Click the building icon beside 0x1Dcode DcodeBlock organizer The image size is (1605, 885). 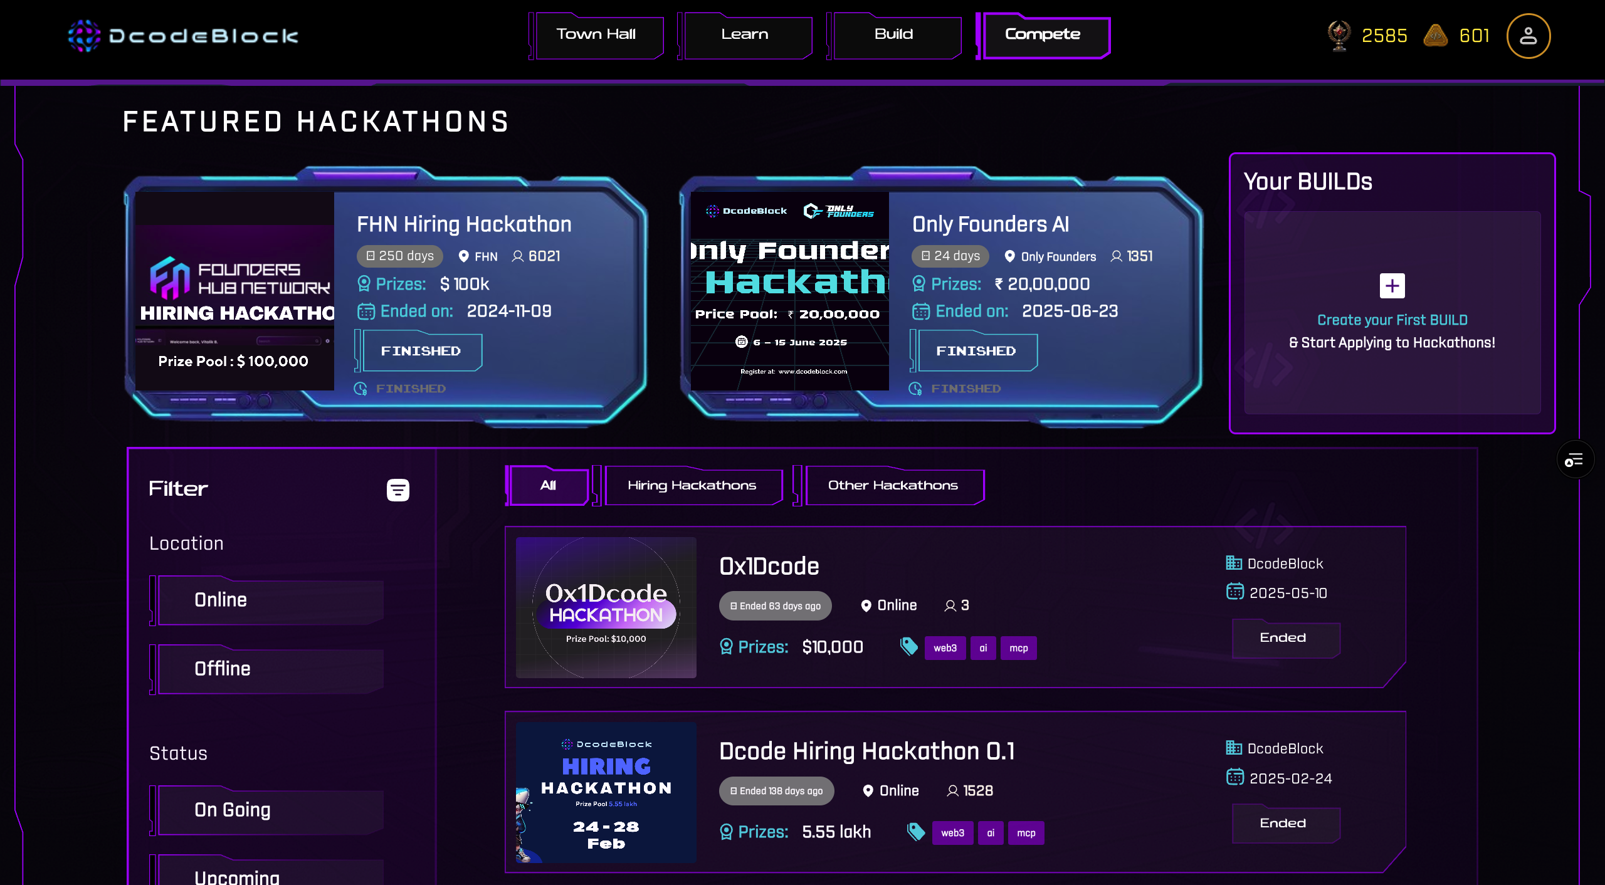coord(1234,563)
